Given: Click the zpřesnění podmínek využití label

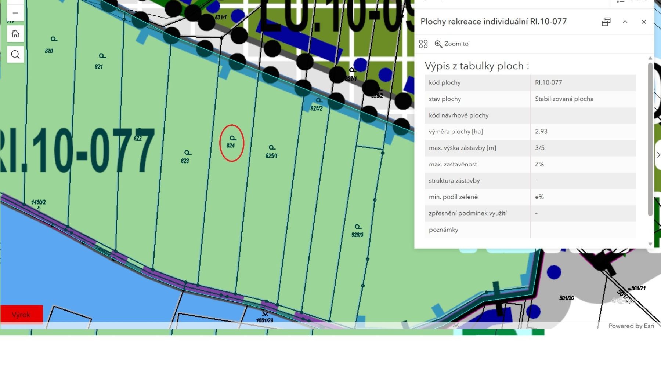Looking at the screenshot, I should pyautogui.click(x=467, y=213).
